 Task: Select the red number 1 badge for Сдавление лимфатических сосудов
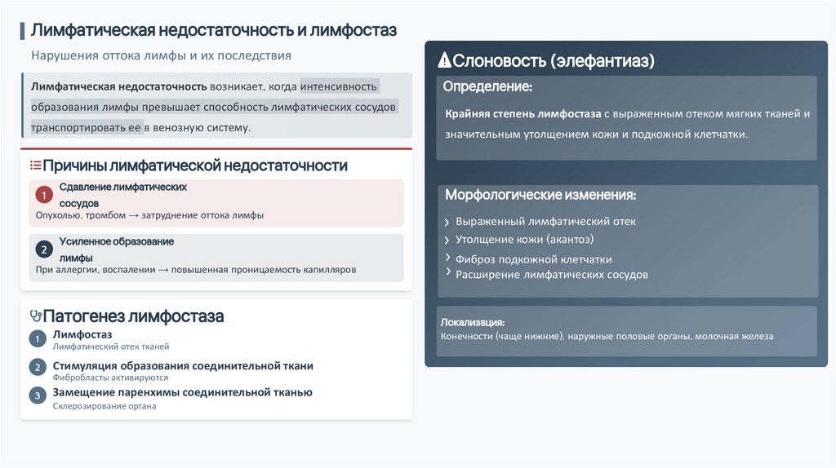click(44, 195)
